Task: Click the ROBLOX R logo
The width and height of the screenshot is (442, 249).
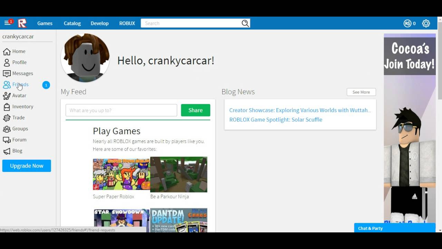Action: pyautogui.click(x=22, y=23)
